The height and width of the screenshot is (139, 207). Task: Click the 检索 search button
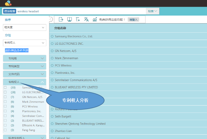(152, 11)
